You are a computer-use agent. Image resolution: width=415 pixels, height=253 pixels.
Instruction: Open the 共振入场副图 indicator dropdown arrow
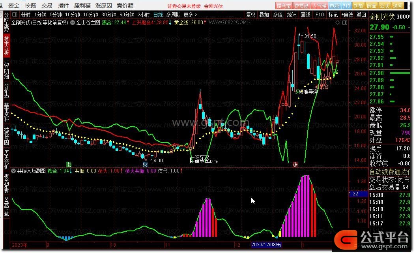(x=13, y=171)
